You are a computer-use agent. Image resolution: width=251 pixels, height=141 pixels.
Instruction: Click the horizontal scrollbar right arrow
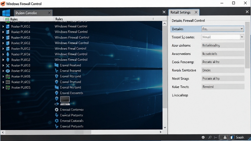tap(160, 132)
